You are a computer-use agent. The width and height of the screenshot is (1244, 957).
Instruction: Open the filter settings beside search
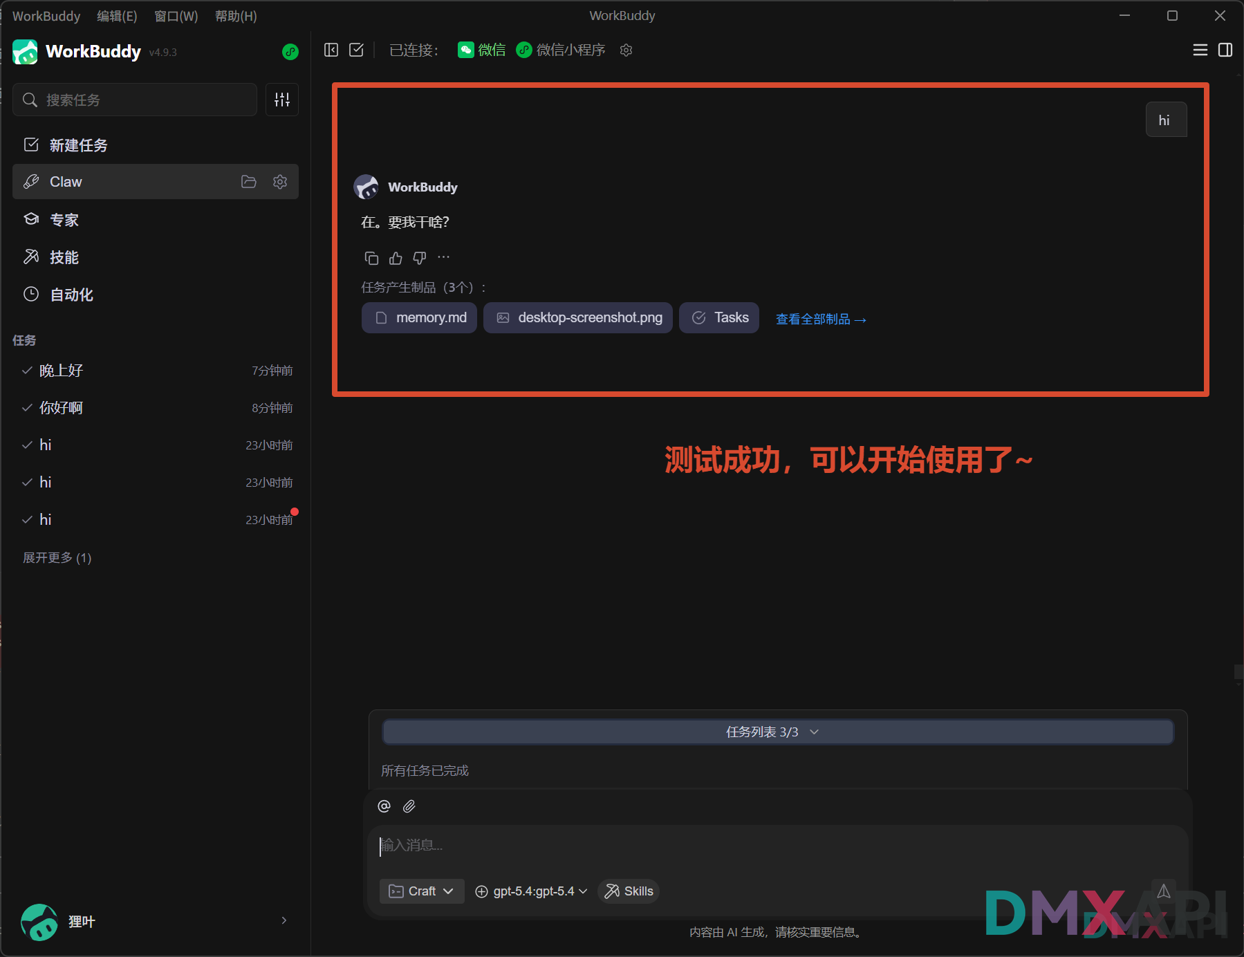tap(282, 100)
